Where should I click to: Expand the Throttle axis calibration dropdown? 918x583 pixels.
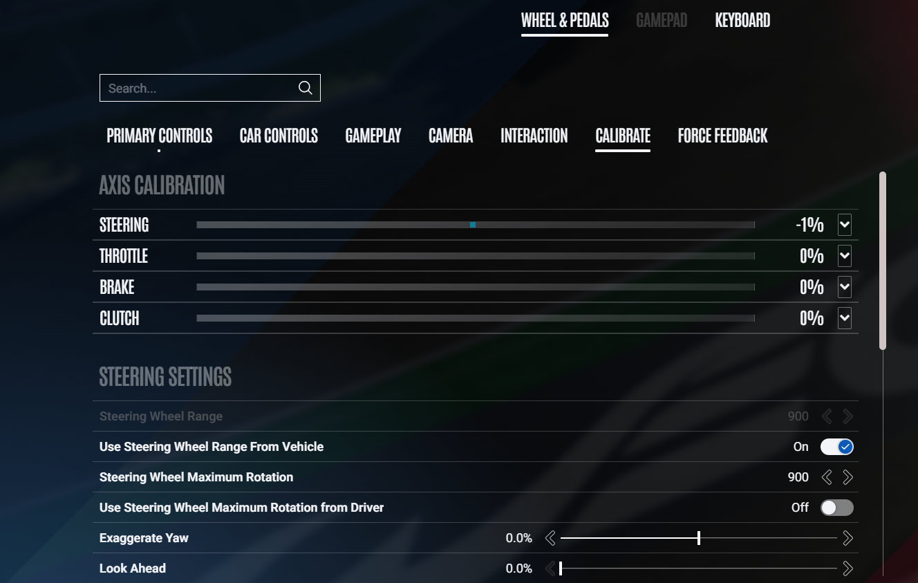(844, 256)
